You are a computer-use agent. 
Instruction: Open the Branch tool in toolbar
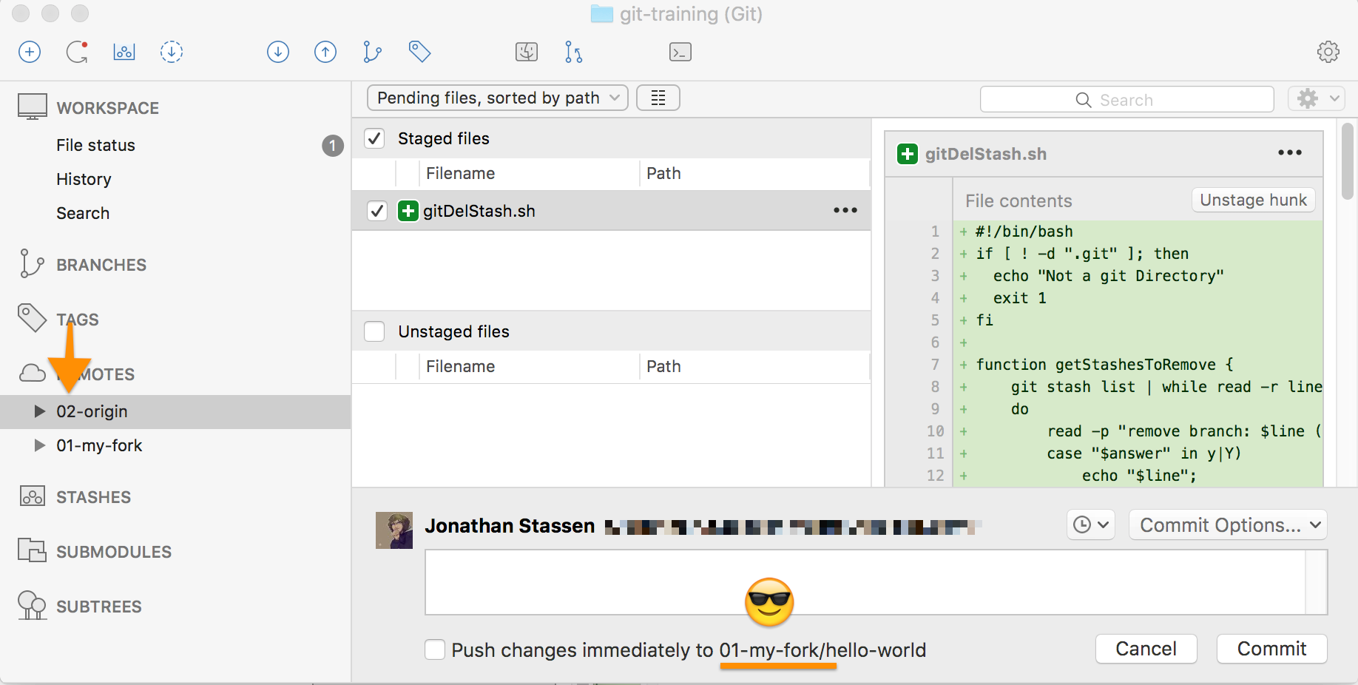[x=372, y=52]
